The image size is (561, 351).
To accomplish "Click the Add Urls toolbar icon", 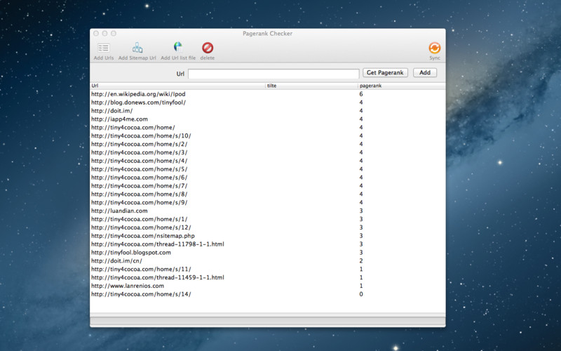I will point(104,48).
